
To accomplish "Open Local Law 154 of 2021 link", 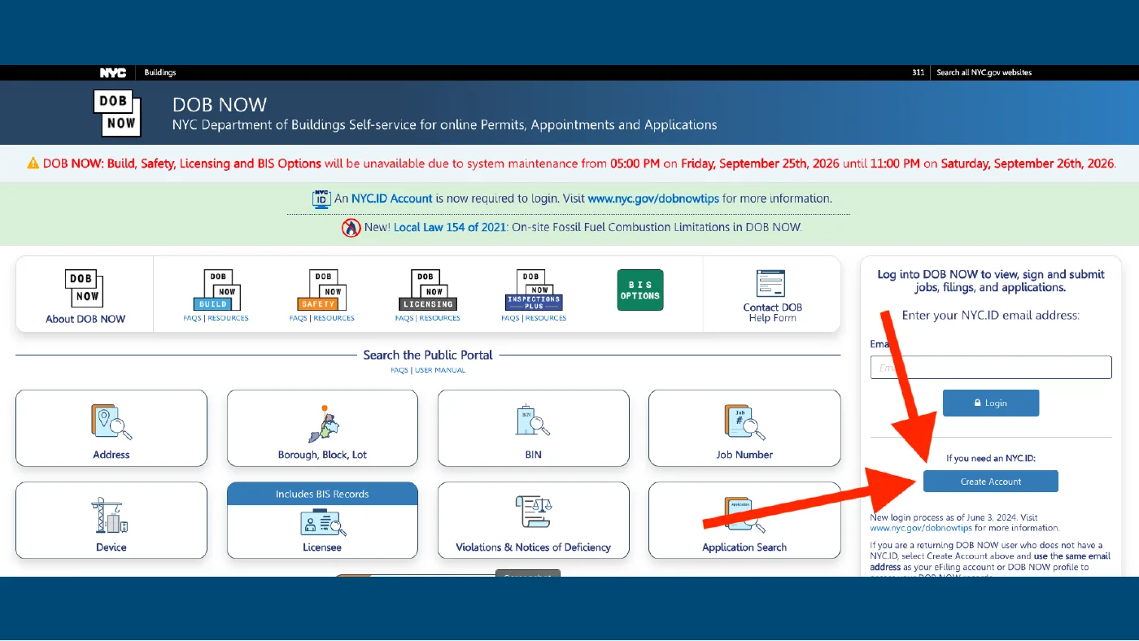I will [450, 228].
